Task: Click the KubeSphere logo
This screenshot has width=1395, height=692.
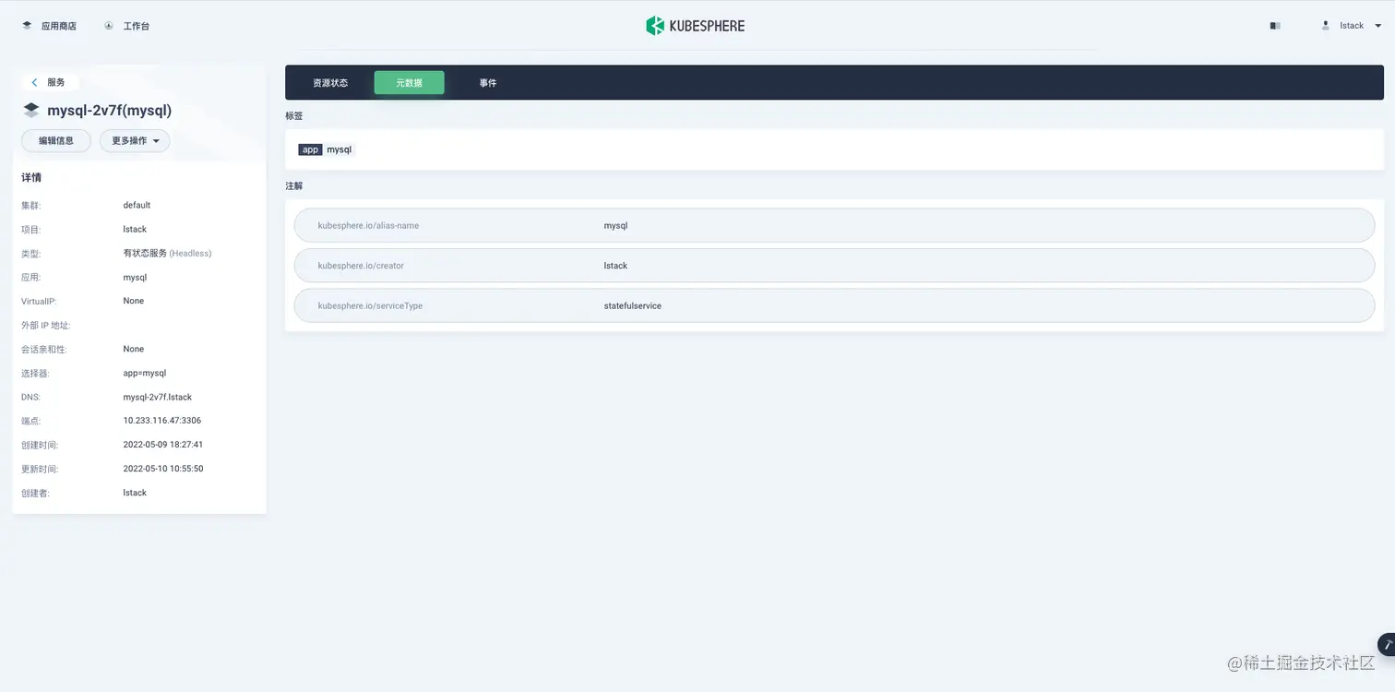Action: click(696, 26)
